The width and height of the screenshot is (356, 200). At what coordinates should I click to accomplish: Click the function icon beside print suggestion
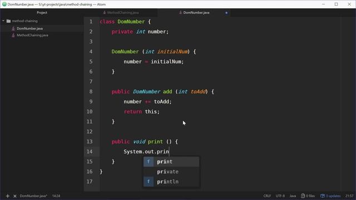(149, 162)
